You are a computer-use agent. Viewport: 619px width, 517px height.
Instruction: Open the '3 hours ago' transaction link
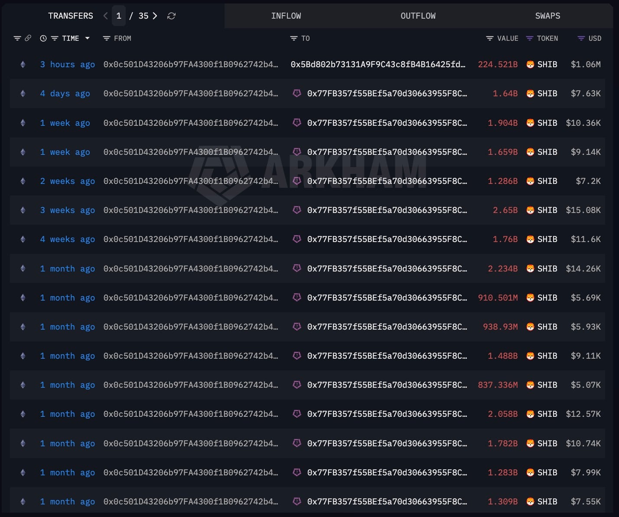(68, 65)
